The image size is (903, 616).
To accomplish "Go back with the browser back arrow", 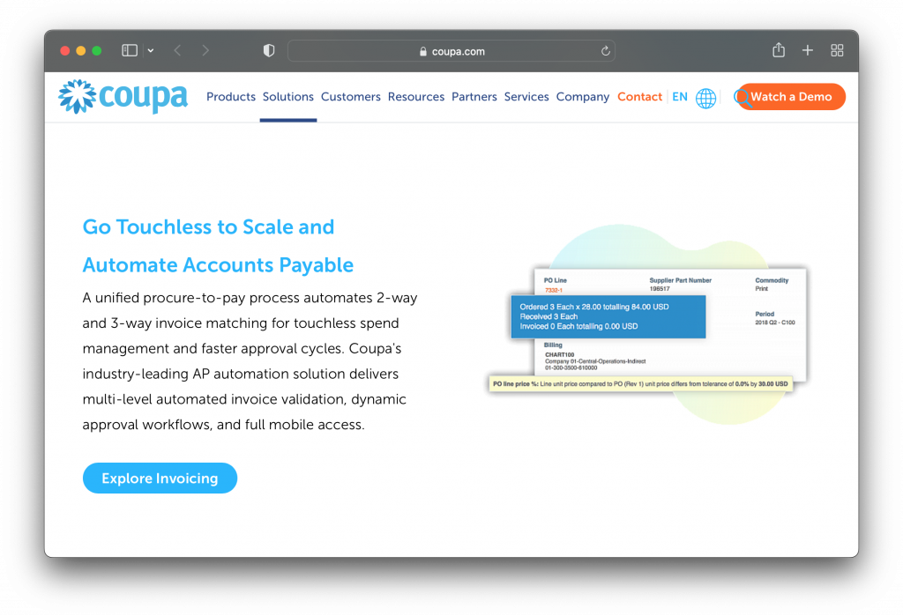I will [178, 50].
